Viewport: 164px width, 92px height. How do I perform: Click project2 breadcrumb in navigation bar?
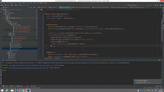coord(7,5)
